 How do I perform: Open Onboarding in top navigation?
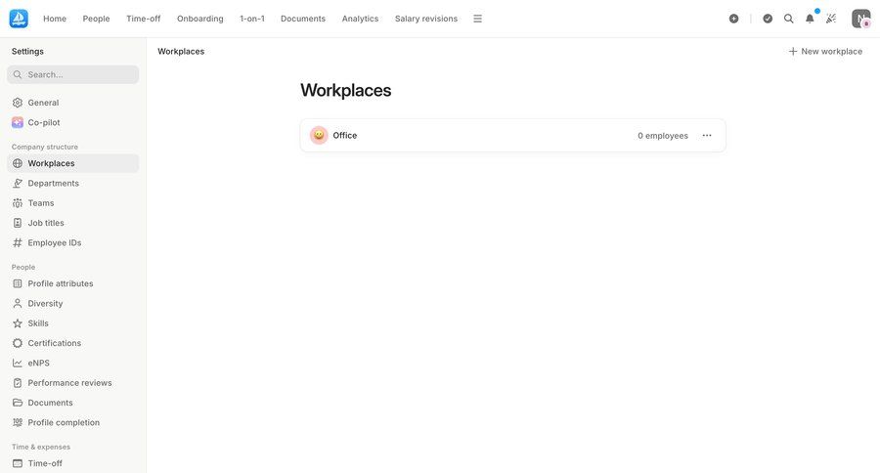200,19
